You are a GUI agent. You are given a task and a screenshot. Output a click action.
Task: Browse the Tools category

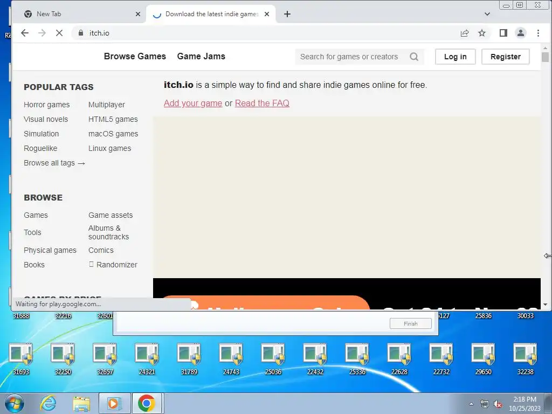click(x=32, y=232)
